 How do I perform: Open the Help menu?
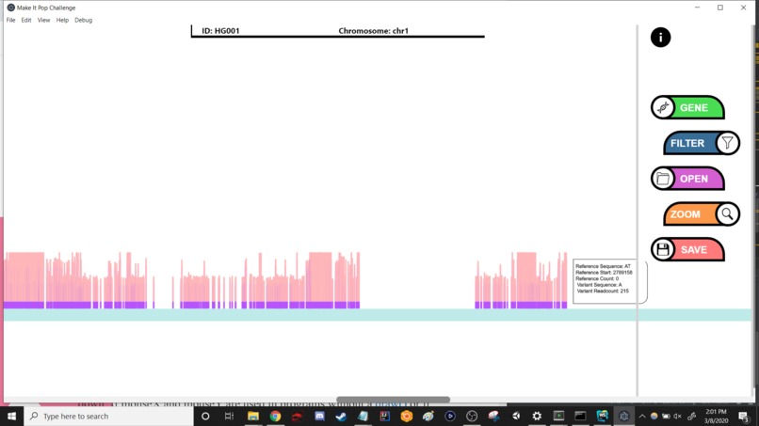pyautogui.click(x=62, y=20)
